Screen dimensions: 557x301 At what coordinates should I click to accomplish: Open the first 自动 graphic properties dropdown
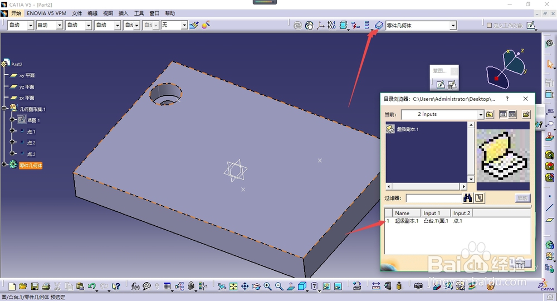pyautogui.click(x=31, y=25)
